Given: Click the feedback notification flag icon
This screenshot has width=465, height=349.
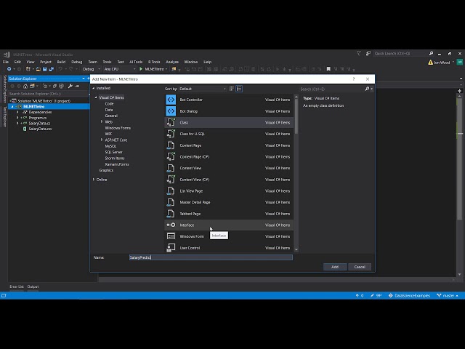Looking at the screenshot, I should pyautogui.click(x=368, y=53).
